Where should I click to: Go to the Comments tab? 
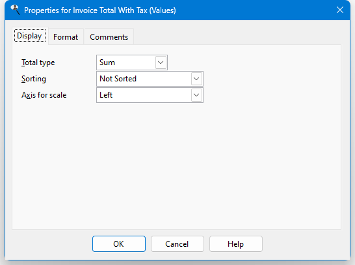tap(109, 36)
